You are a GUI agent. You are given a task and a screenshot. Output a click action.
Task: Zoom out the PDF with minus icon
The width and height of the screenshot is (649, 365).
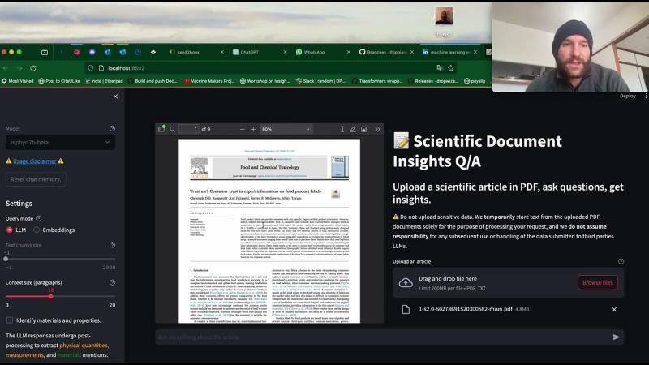tap(242, 129)
